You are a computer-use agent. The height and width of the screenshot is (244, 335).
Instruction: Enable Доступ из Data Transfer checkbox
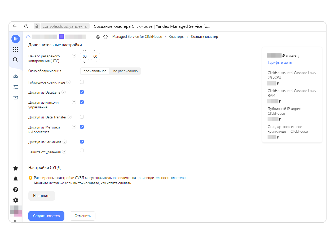coord(82,117)
